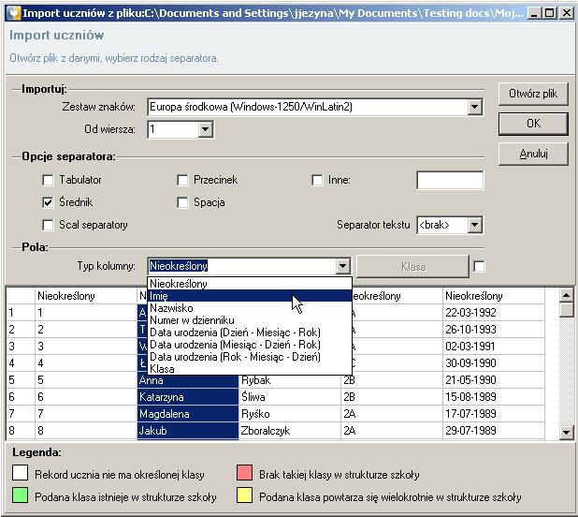Choose Data urodzenia (Dzień - Miesiąc - Rok)
This screenshot has height=517, width=578.
(250, 332)
